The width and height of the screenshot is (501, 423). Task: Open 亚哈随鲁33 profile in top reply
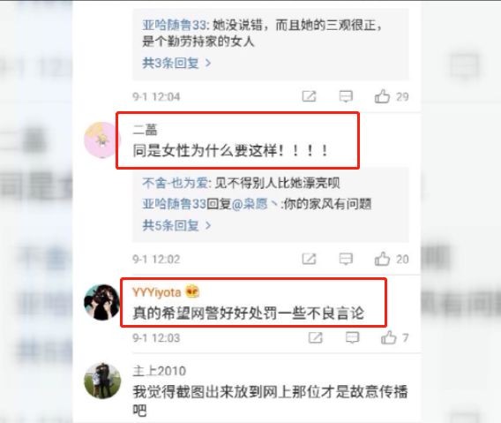176,25
